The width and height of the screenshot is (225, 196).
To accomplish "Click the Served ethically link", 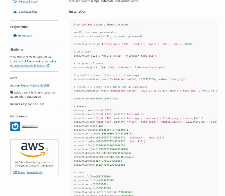I will (35, 172).
